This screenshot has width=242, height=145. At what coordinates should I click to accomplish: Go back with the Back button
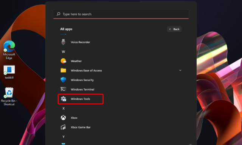174,29
